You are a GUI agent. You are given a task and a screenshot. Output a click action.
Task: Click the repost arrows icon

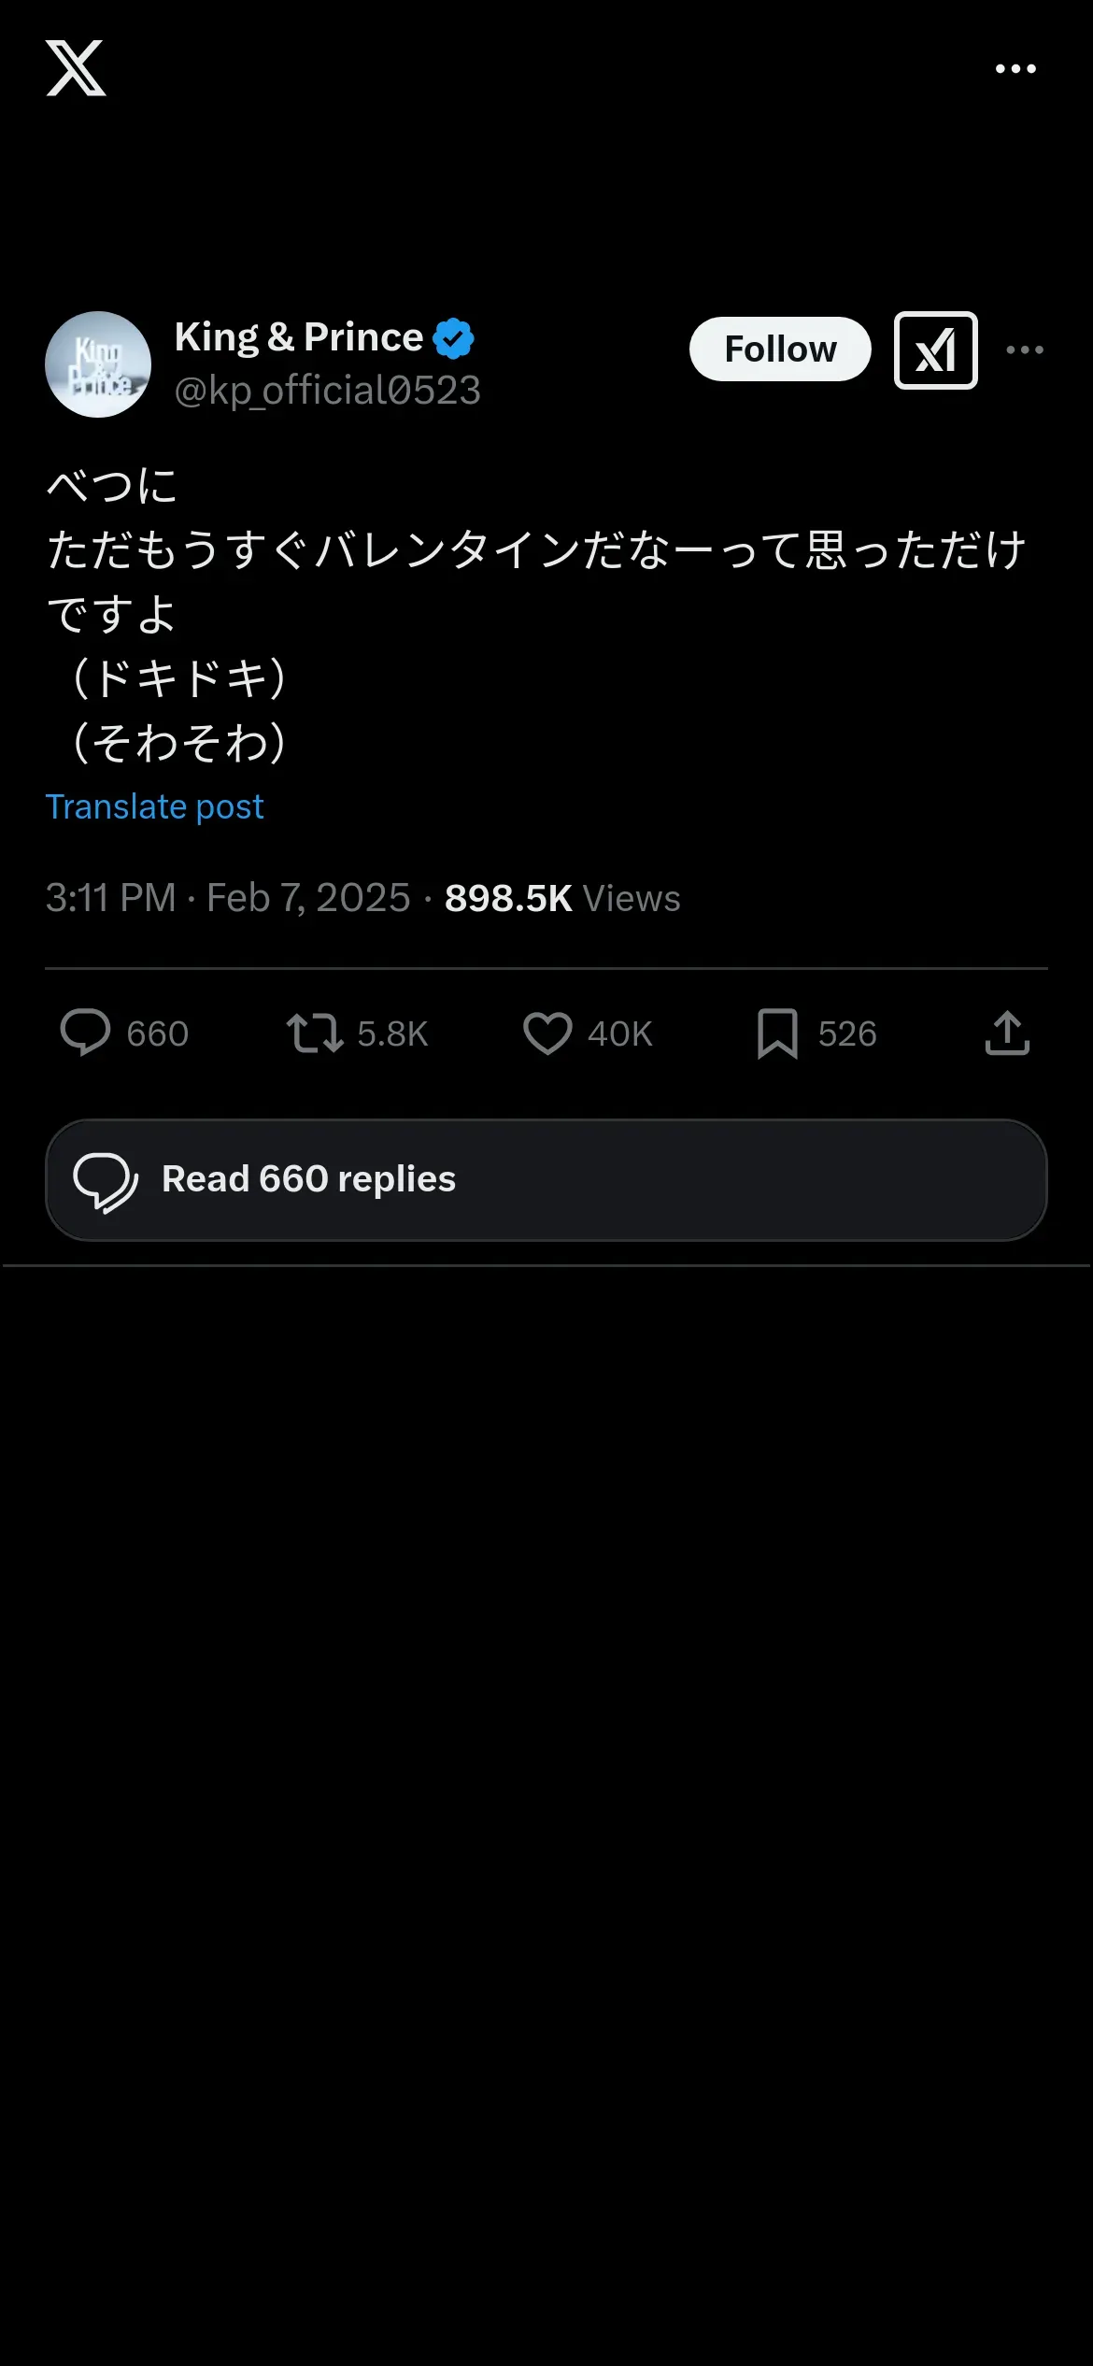[x=315, y=1033]
